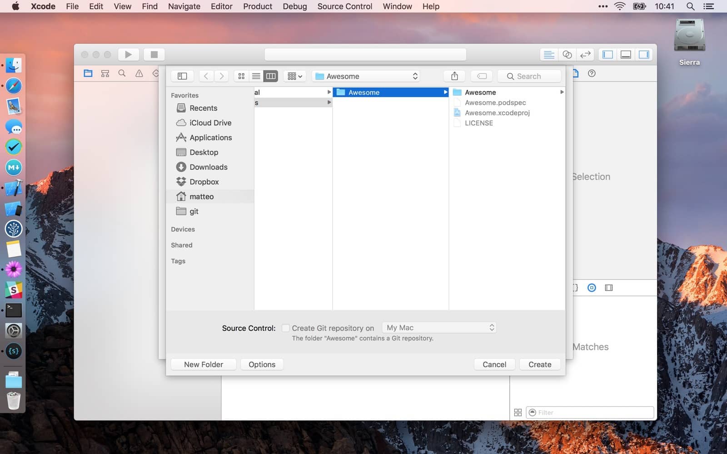The width and height of the screenshot is (727, 454).
Task: Open the item arrangement grouping dropdown
Action: tap(294, 76)
